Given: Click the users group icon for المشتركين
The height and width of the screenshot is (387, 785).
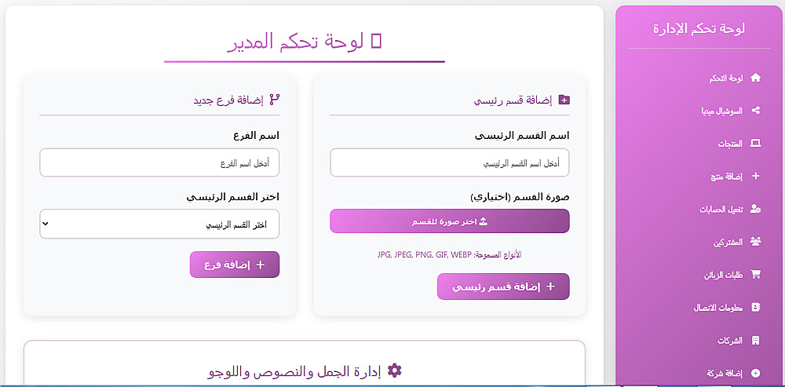Looking at the screenshot, I should point(756,242).
